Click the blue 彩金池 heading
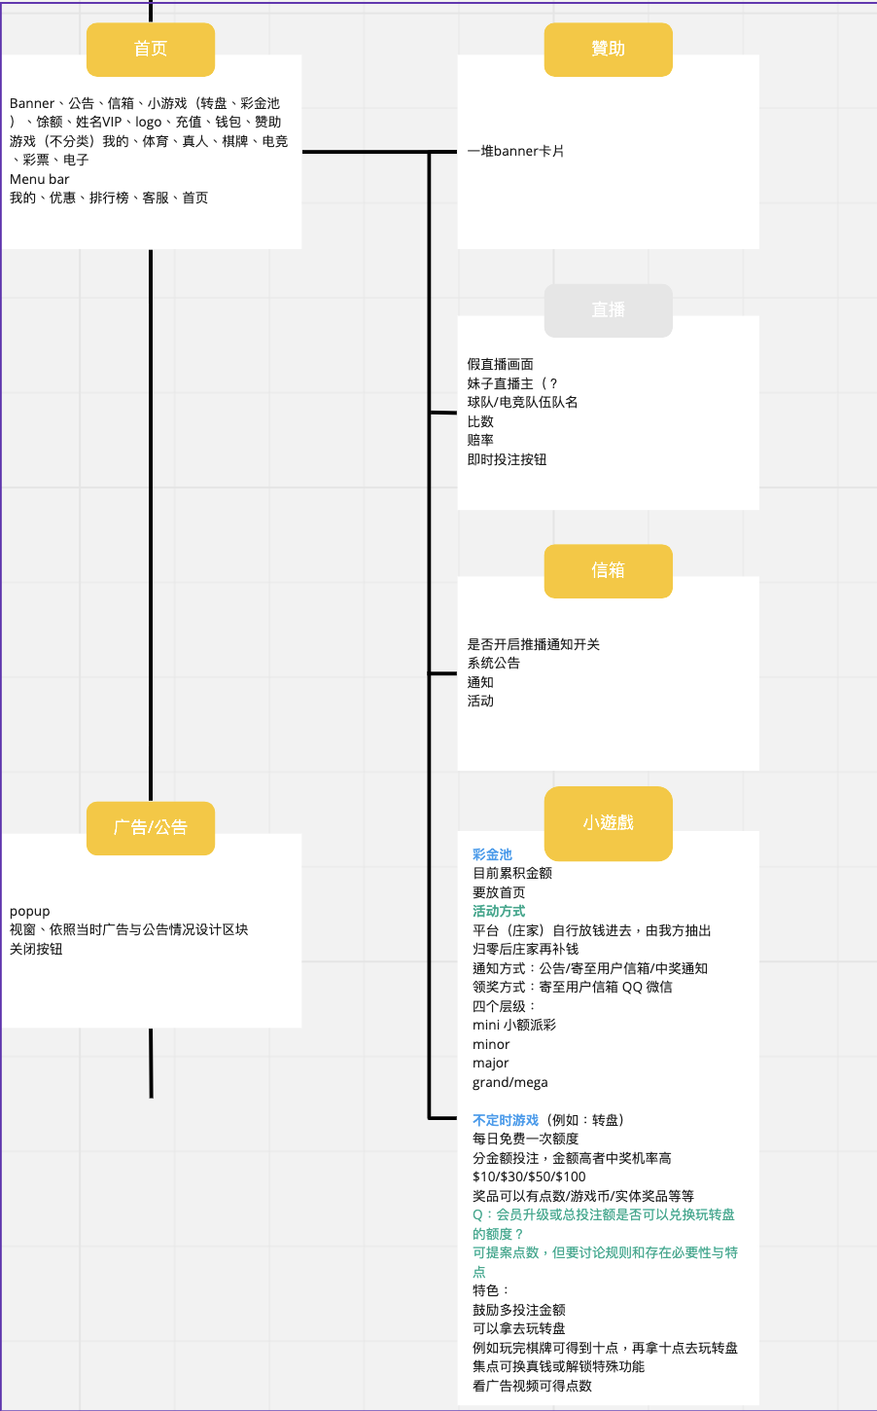 tap(492, 854)
